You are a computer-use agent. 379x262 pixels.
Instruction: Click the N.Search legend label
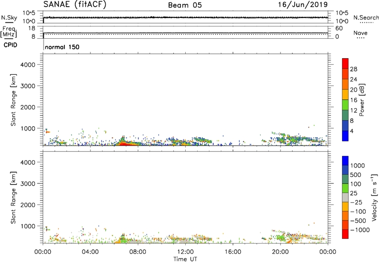coord(366,17)
